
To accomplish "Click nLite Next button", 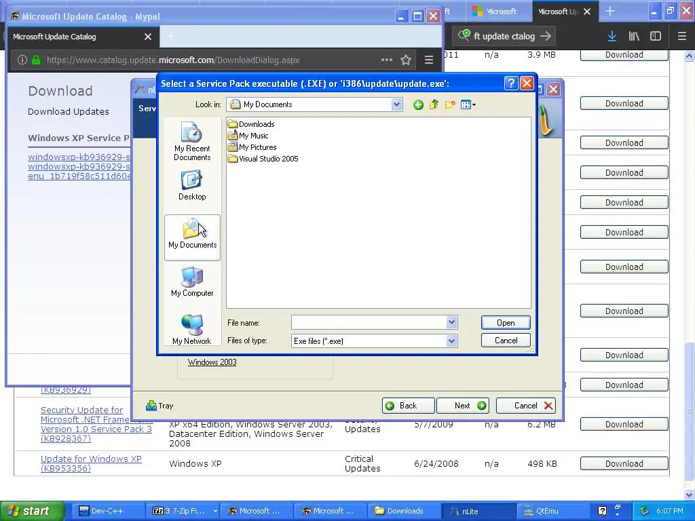I will coord(463,406).
